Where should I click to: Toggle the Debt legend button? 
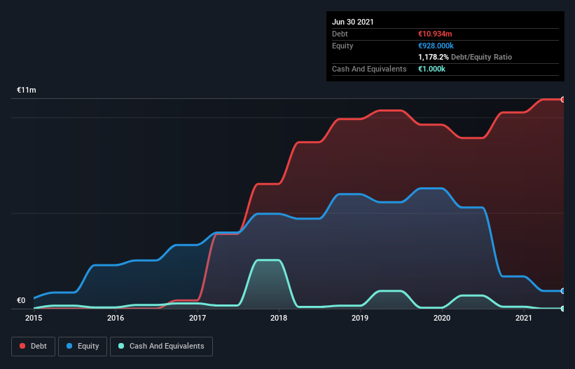(x=33, y=347)
